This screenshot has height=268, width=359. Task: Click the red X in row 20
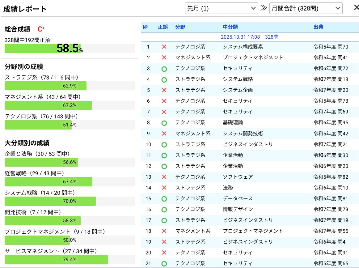[x=164, y=253]
